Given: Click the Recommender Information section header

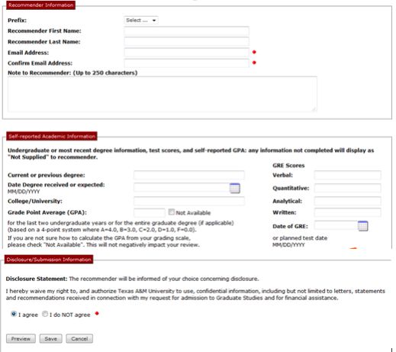Looking at the screenshot, I should pos(40,5).
